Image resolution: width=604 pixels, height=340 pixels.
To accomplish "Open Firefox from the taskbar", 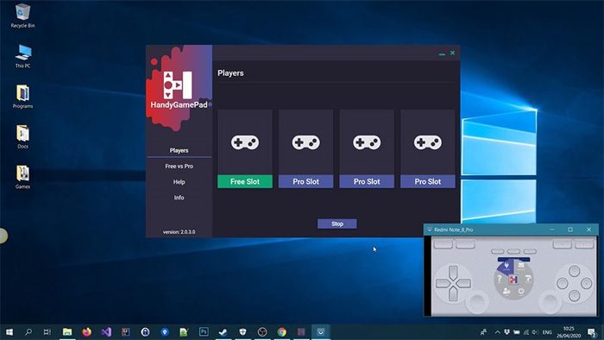I will (x=86, y=331).
